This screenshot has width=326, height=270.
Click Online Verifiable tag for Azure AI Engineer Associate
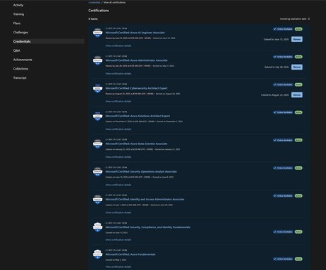(283, 29)
